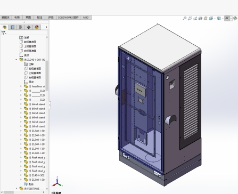Switch to the PropertyManager tab
This screenshot has height=194, width=238.
click(12, 27)
